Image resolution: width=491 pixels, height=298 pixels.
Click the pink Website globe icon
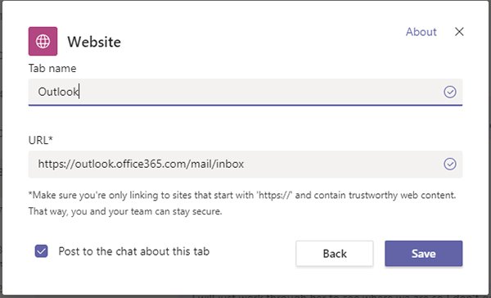(43, 41)
